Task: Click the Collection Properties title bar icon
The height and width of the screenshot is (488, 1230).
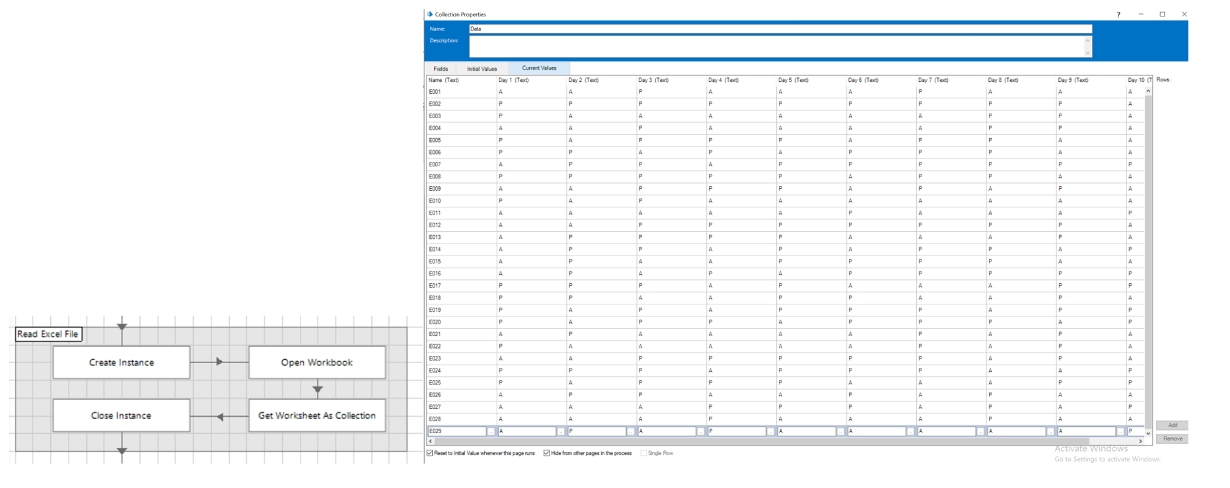Action: (429, 14)
